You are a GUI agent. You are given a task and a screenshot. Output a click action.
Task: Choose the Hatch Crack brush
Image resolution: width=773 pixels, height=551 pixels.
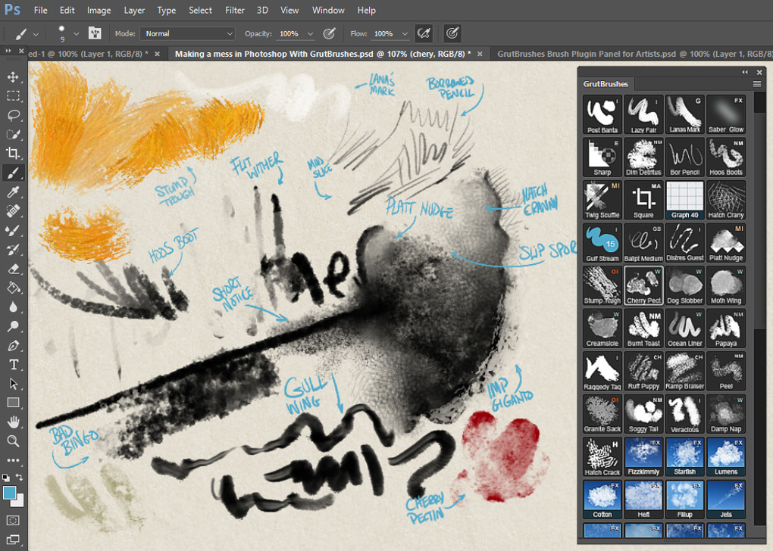[602, 457]
